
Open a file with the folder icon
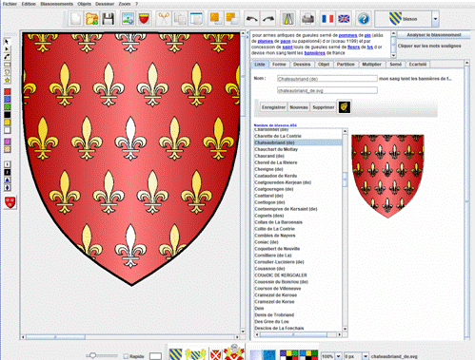pyautogui.click(x=91, y=19)
